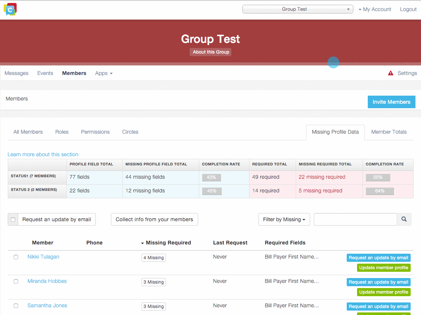Go to the Messages tab
Viewport: 421px width, 315px height.
coord(16,73)
